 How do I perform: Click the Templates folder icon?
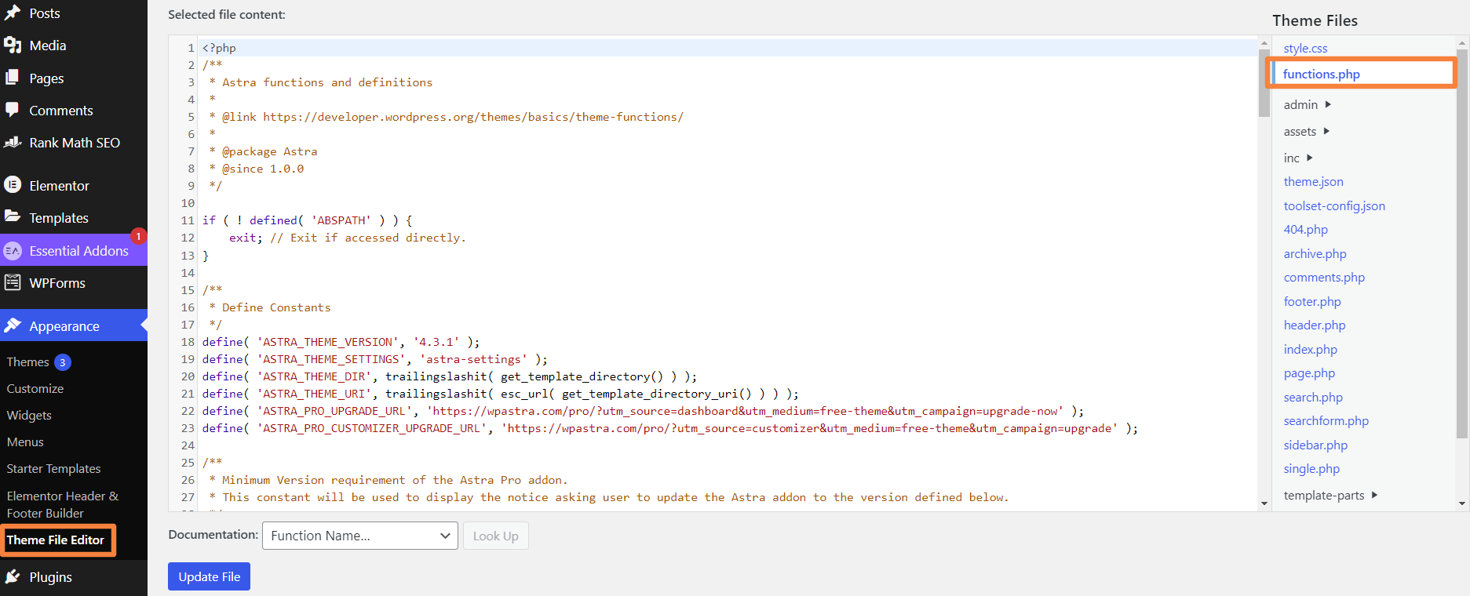[13, 217]
